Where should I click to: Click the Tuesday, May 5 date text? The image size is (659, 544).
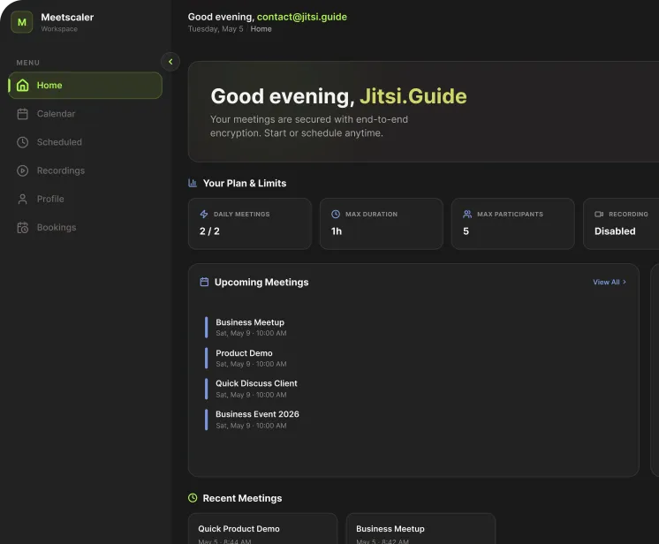click(x=216, y=29)
